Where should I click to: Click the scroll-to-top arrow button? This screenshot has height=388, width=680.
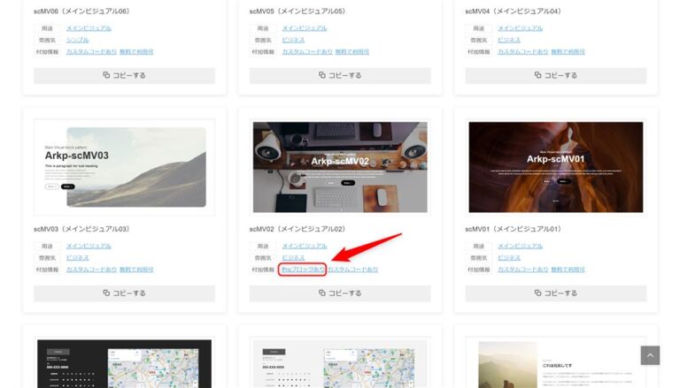650,355
